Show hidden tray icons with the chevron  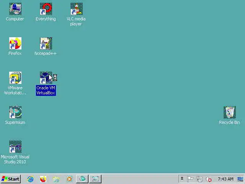click(182, 179)
